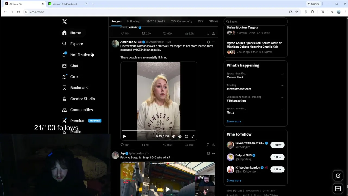Open more options for #InvestmentScam trend

(283, 86)
